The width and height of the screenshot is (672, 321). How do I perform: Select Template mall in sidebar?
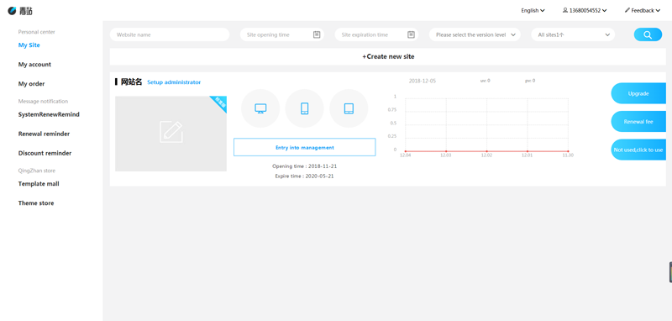[39, 184]
